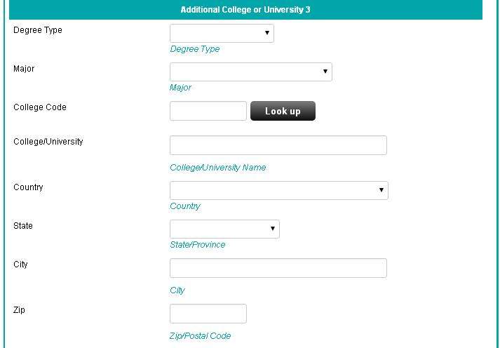Click the black 'College/University' field label
500x348 pixels.
pyautogui.click(x=48, y=142)
